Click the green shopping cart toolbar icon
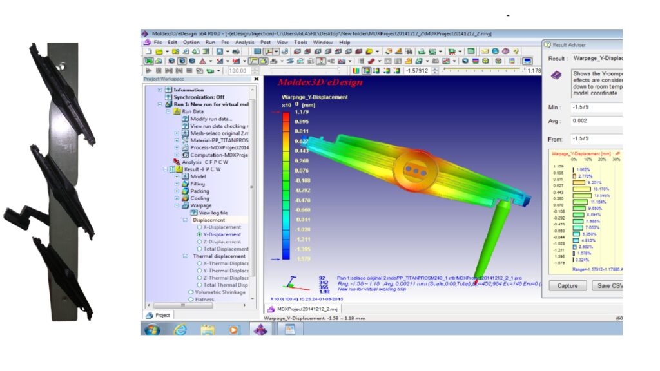The width and height of the screenshot is (660, 371). (452, 52)
